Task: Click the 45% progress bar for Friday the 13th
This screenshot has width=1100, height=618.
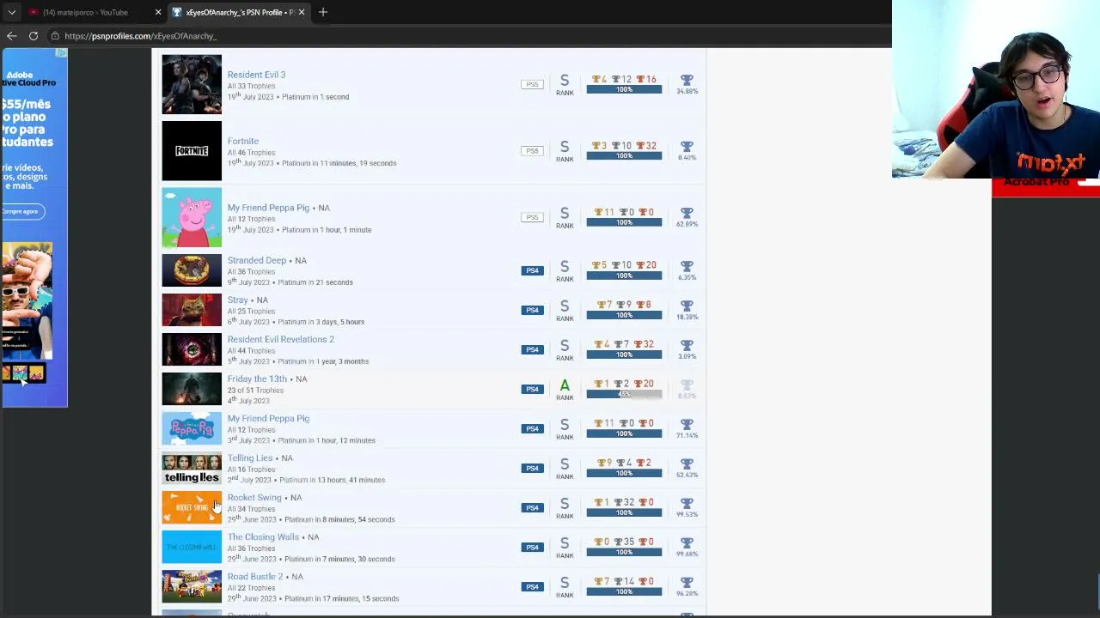Action: (624, 394)
